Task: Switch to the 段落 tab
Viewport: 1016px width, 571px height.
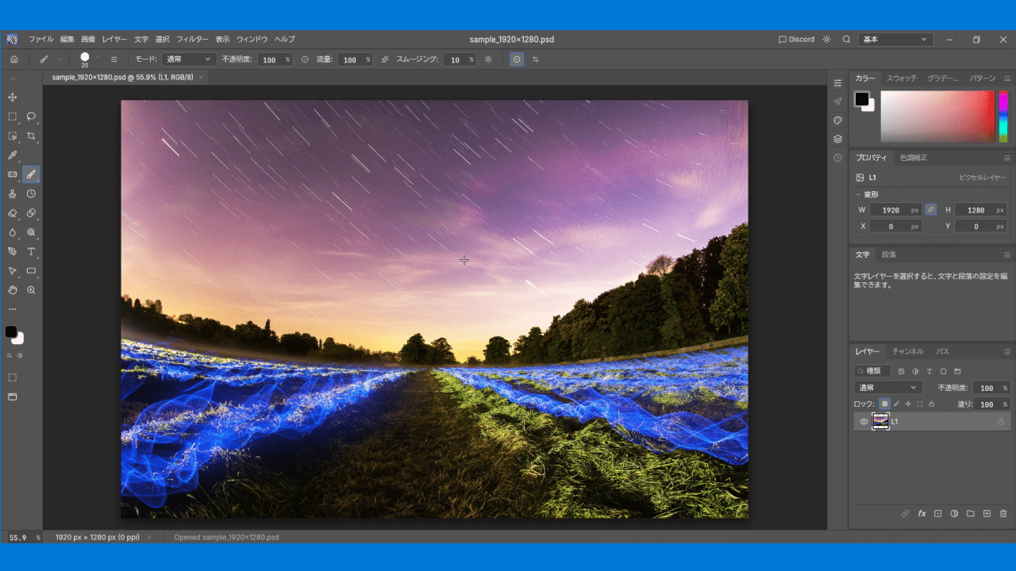Action: (888, 255)
